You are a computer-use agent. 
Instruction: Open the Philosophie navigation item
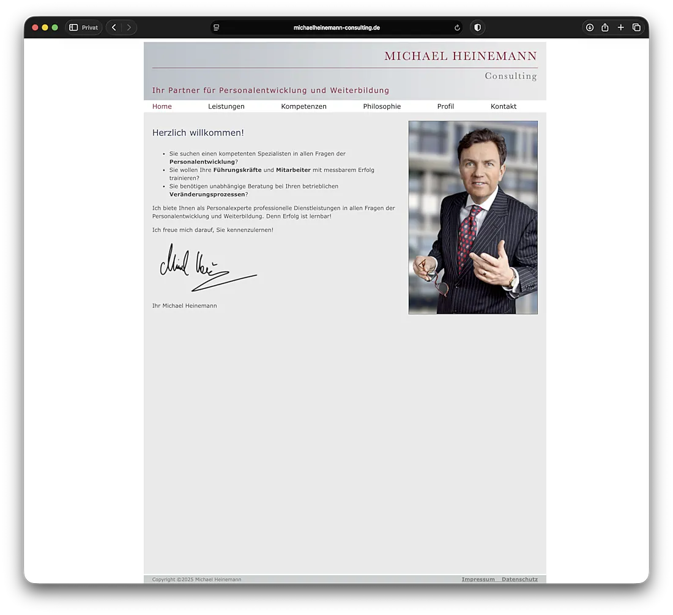pos(382,106)
